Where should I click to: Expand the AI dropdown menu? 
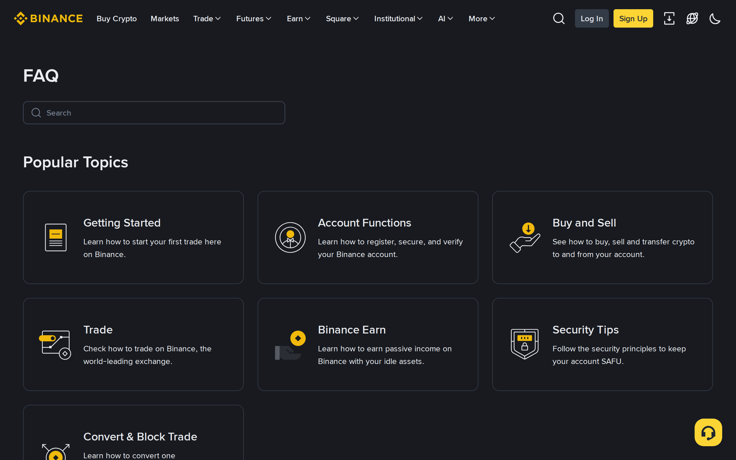(446, 19)
